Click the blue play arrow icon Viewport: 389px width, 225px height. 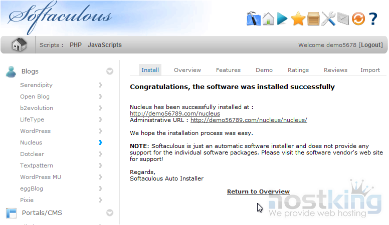283,19
